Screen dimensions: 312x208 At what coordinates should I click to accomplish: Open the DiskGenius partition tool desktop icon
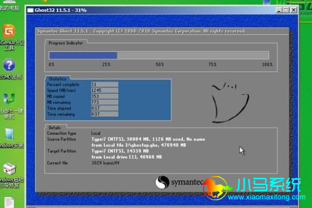click(x=9, y=31)
